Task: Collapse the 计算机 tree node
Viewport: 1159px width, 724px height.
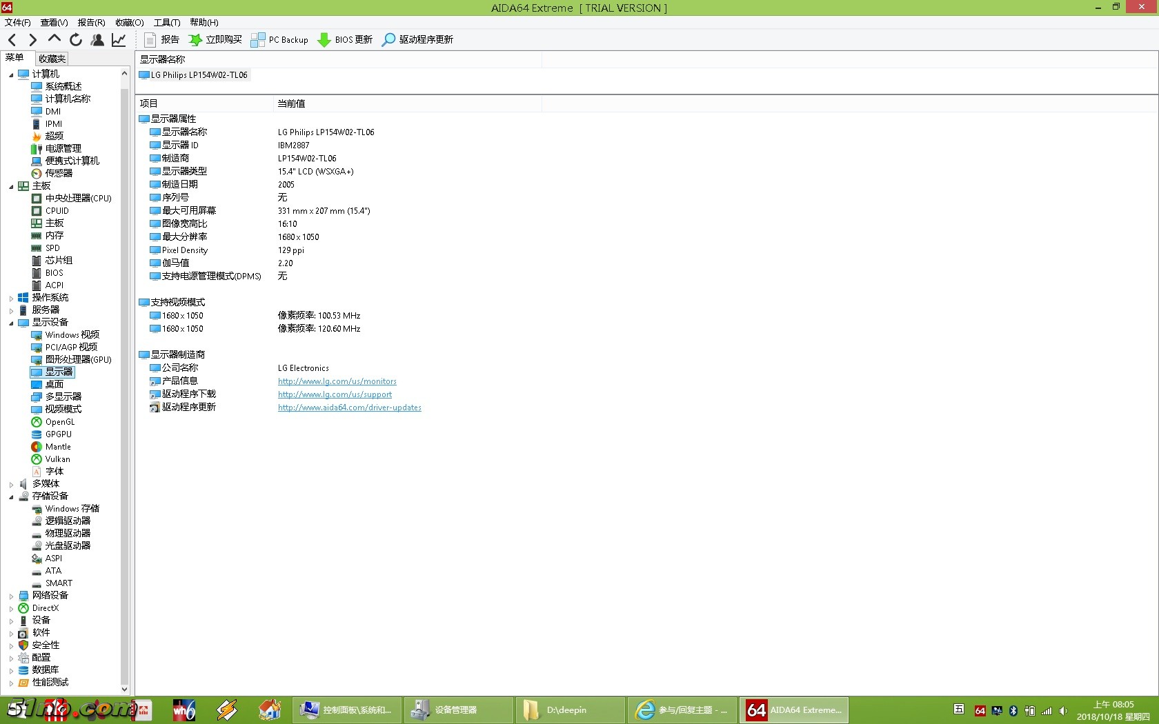Action: (x=11, y=74)
